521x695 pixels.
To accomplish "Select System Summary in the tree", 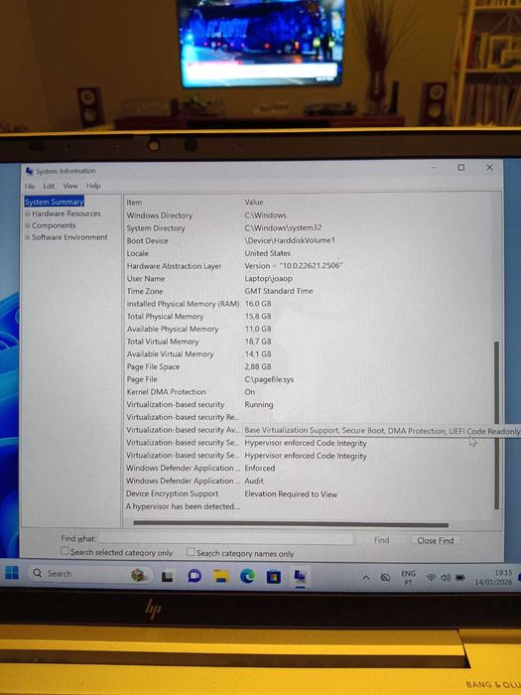I will 54,202.
